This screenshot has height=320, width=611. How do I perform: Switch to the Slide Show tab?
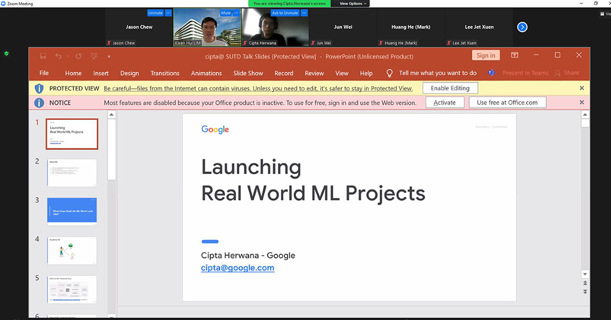[248, 73]
